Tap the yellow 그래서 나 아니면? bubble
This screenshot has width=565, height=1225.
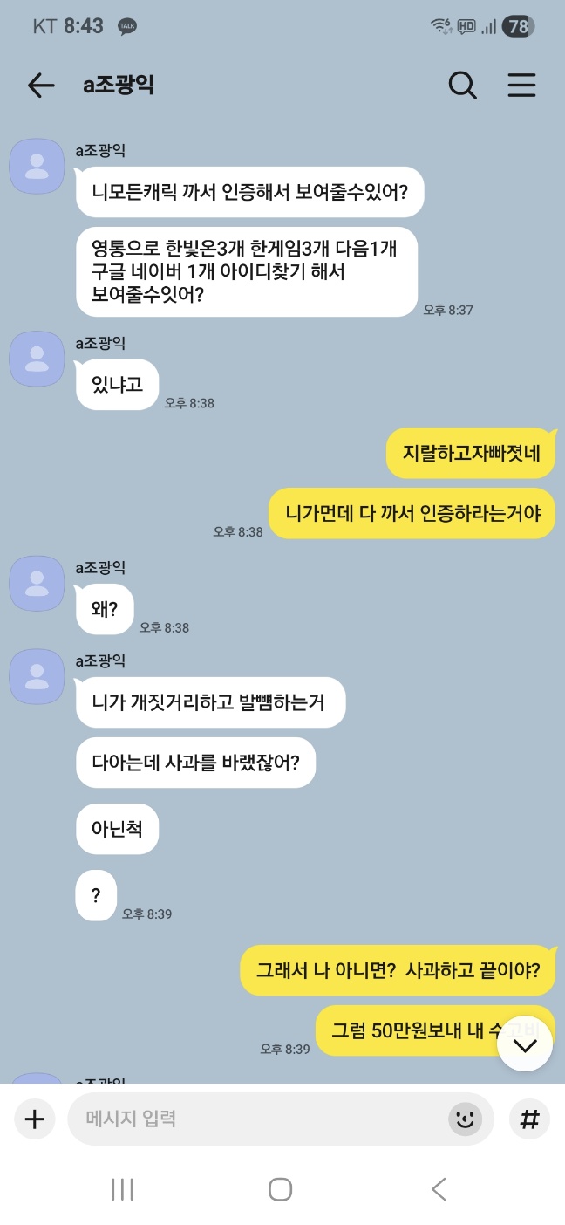(398, 970)
